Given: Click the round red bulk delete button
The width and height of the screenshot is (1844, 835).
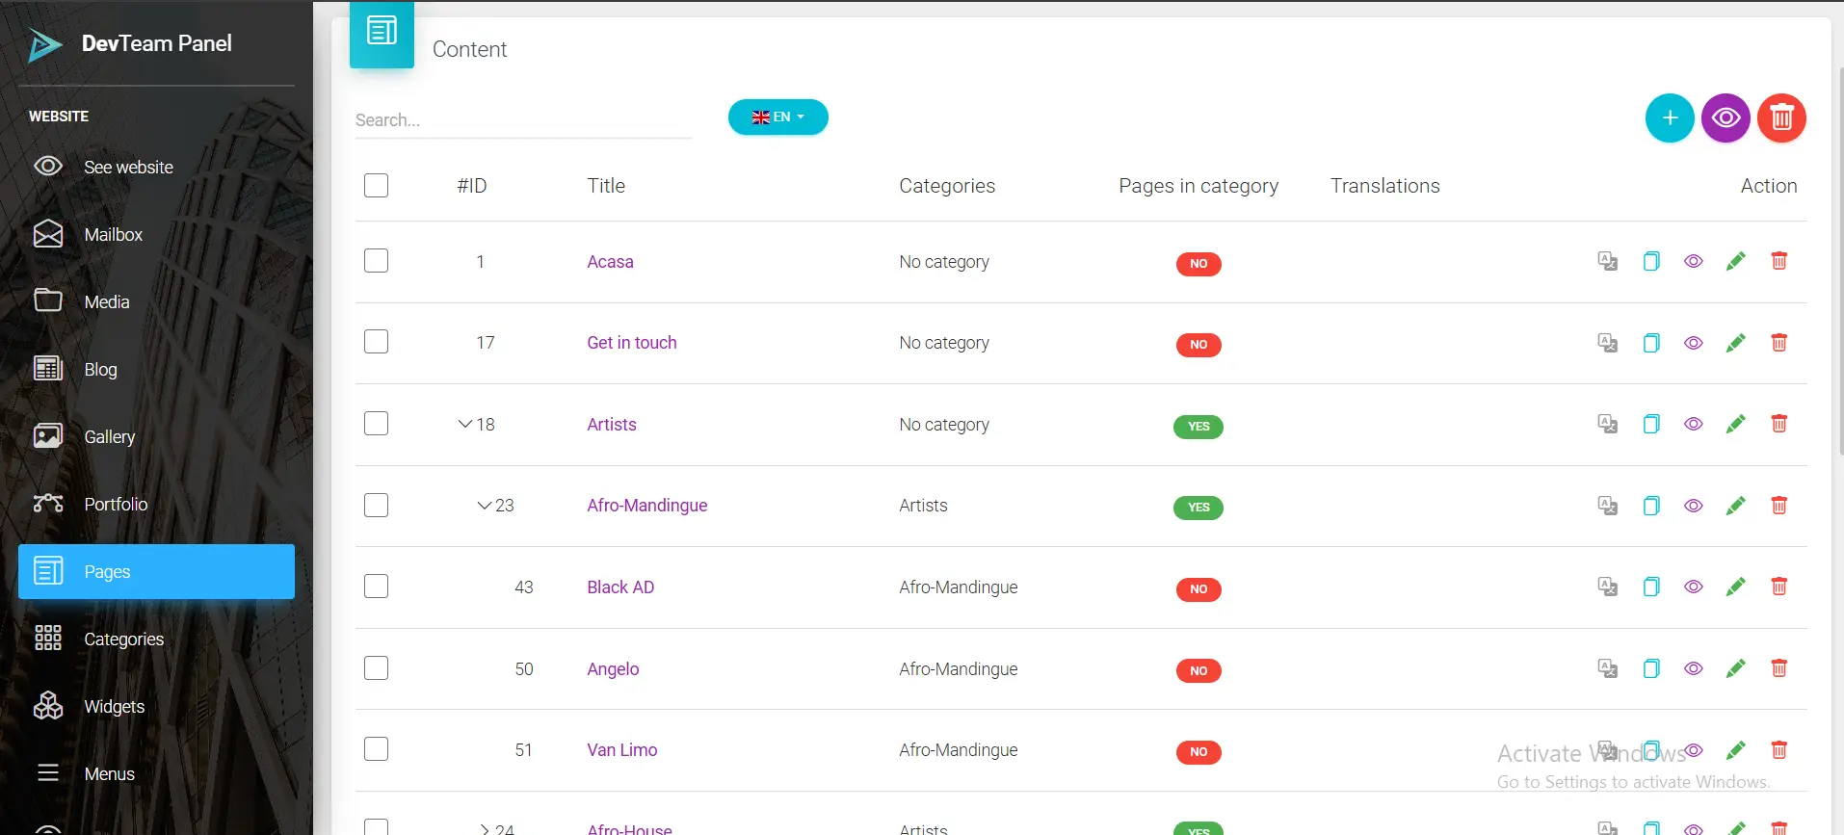Looking at the screenshot, I should (x=1780, y=117).
